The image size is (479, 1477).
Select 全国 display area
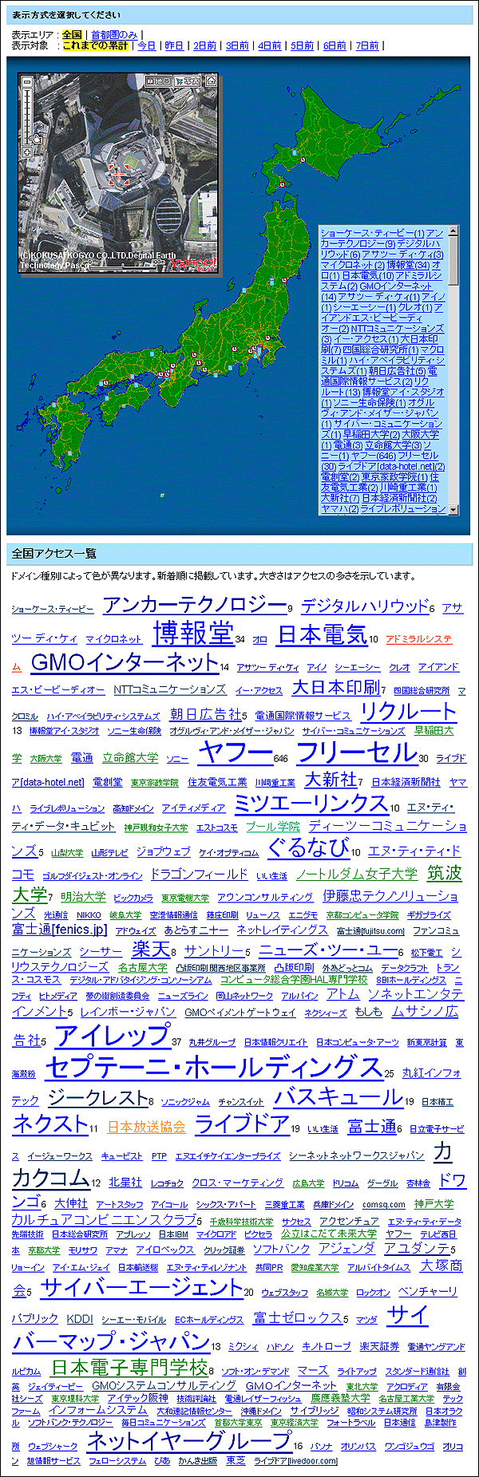point(72,35)
